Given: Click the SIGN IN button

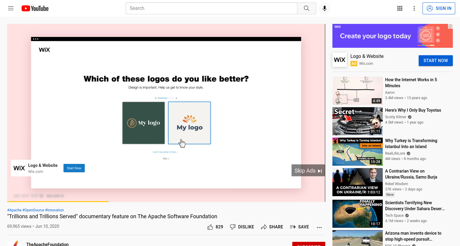Looking at the screenshot, I should pyautogui.click(x=439, y=8).
